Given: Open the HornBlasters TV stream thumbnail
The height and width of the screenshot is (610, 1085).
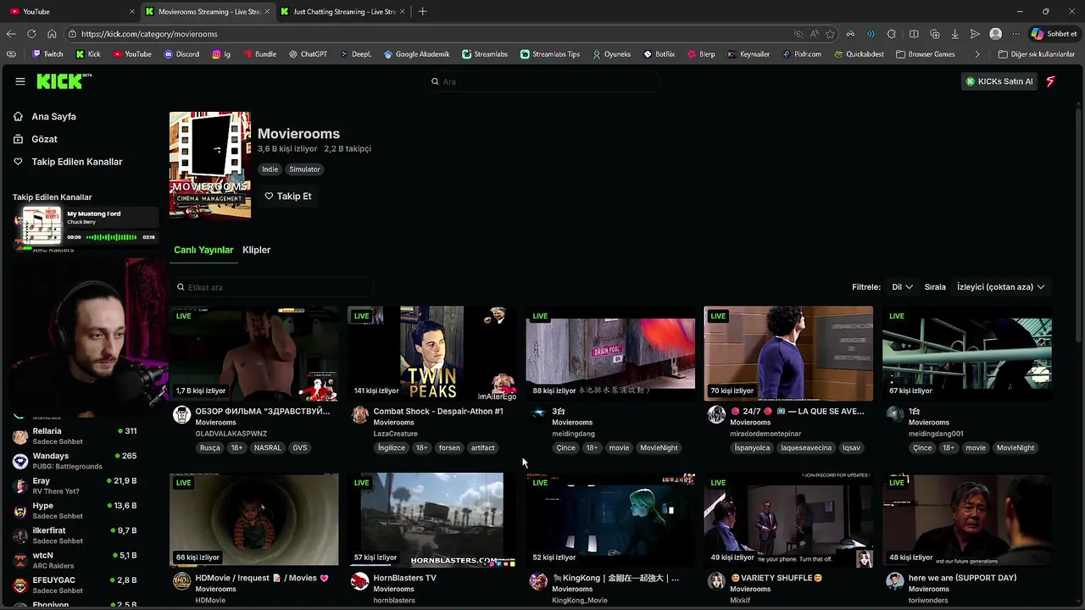Looking at the screenshot, I should click(x=432, y=520).
